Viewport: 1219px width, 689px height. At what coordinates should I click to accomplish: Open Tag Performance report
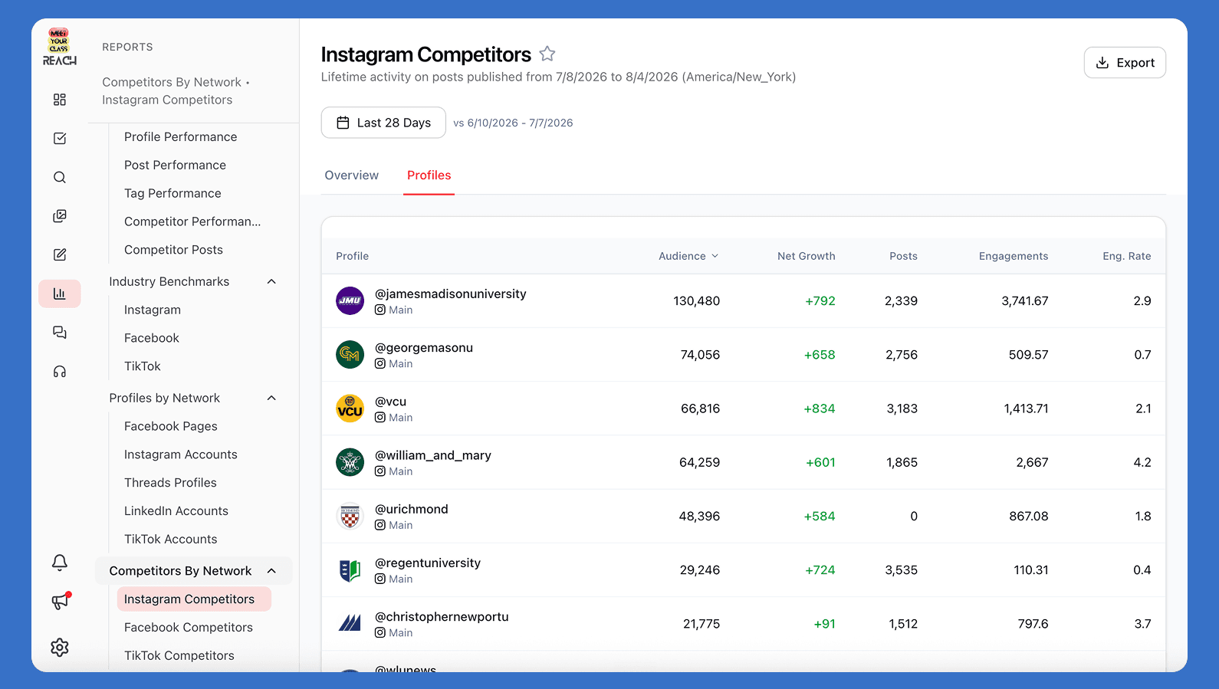click(x=173, y=193)
